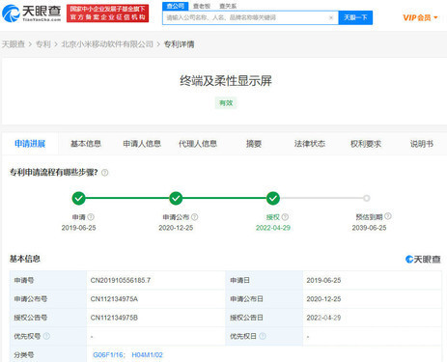Click the gray 预估到期 endpoint circle
This screenshot has width=447, height=362.
[367, 198]
